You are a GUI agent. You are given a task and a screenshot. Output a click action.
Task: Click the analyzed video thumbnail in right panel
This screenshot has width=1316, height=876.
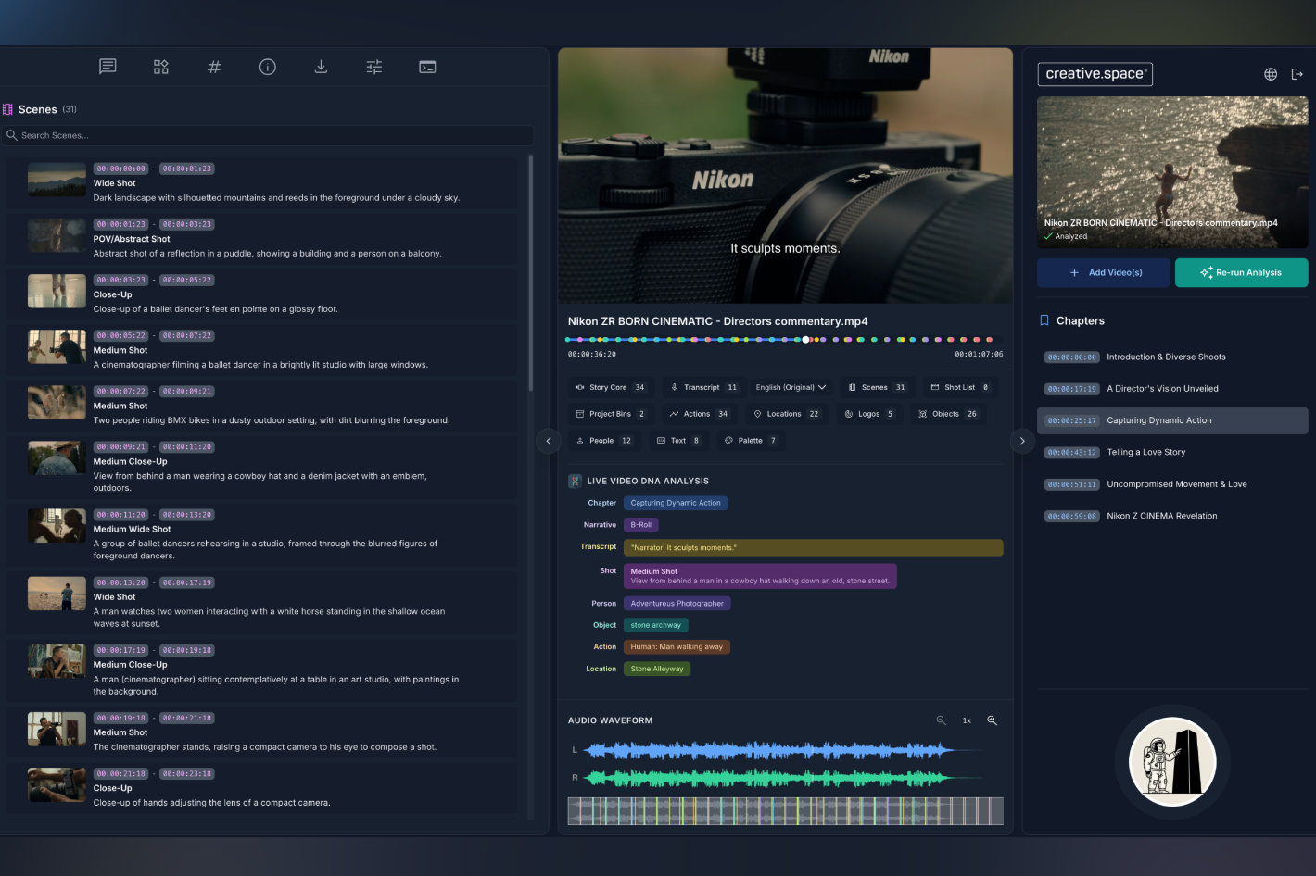pyautogui.click(x=1172, y=172)
